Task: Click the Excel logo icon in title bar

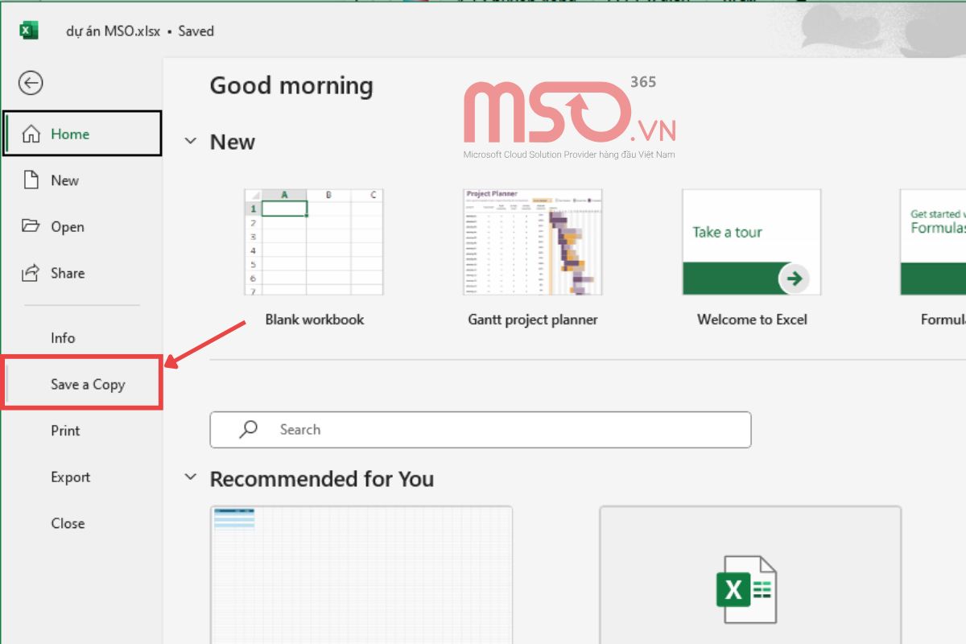Action: (x=29, y=31)
